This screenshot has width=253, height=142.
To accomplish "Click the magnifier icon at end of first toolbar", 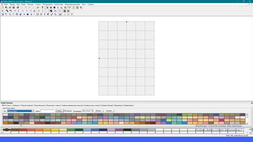I will [81, 7].
